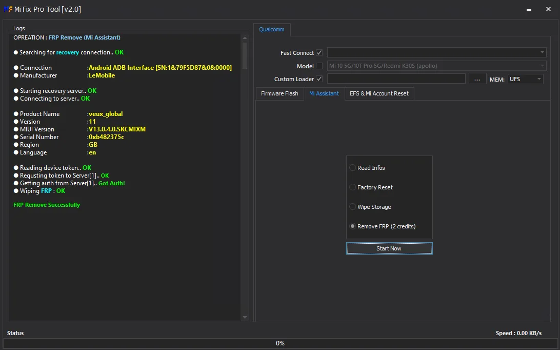
Task: Open the MEM type UFS dropdown
Action: coord(525,79)
